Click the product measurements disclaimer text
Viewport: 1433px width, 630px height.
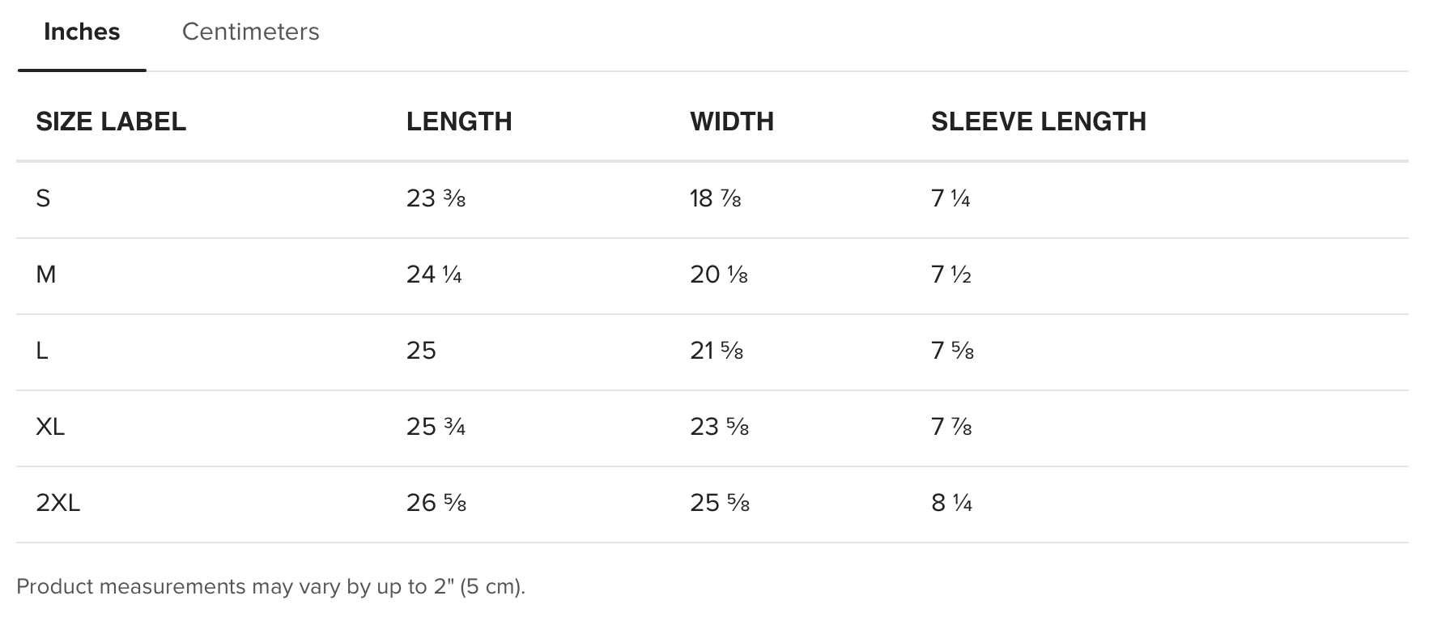(x=271, y=586)
